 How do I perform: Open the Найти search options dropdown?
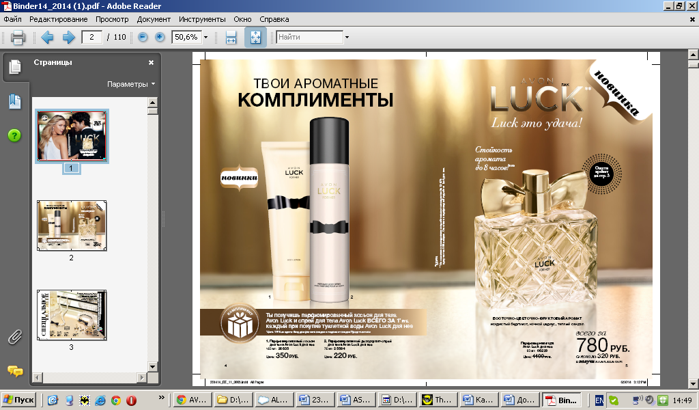point(347,37)
